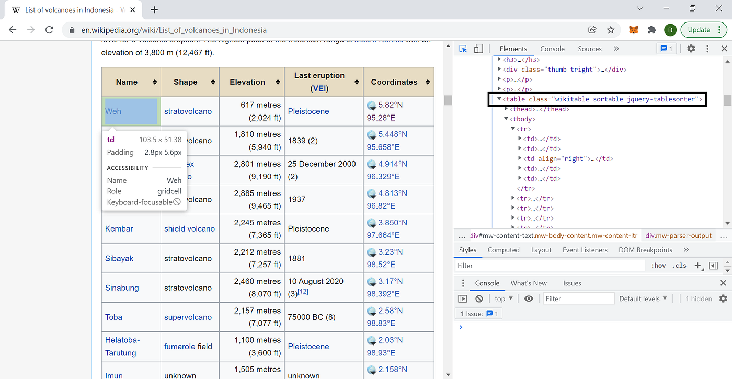The height and width of the screenshot is (379, 732).
Task: Bookmark this page with the star
Action: pos(610,30)
